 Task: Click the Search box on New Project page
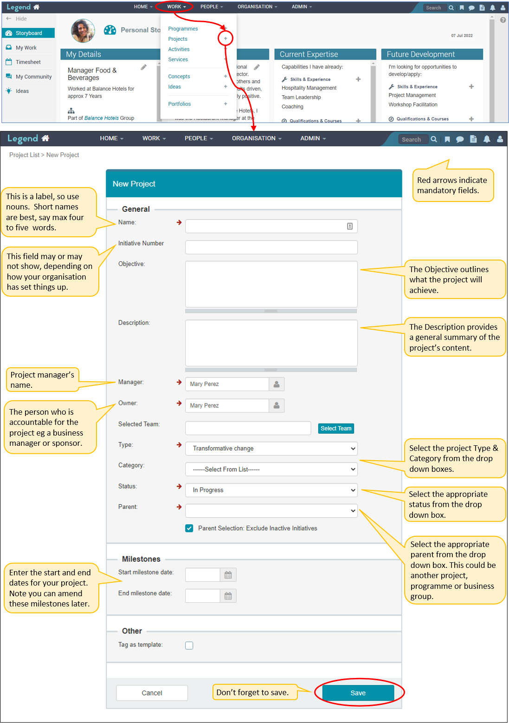[413, 139]
